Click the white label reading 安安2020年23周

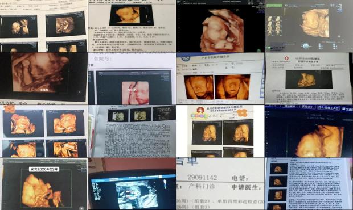click(44, 169)
